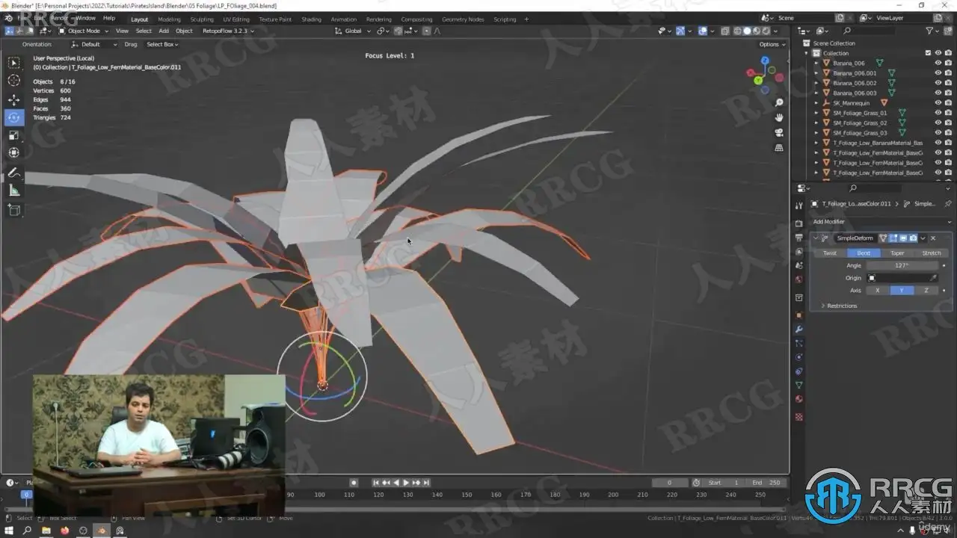Toggle visibility of SK_Mannequin

938,103
